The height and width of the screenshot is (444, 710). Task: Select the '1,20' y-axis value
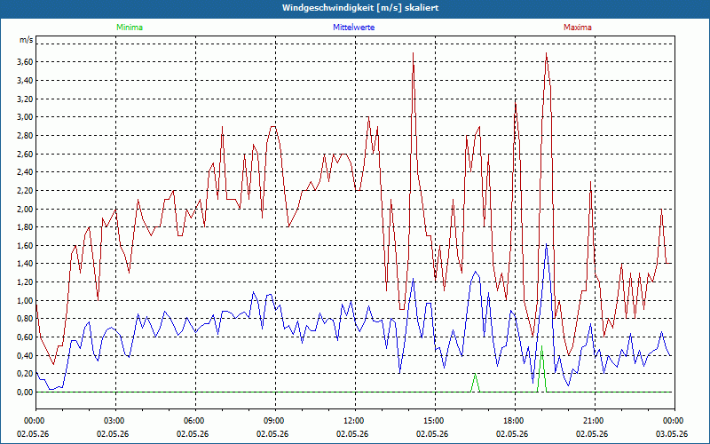(x=25, y=282)
